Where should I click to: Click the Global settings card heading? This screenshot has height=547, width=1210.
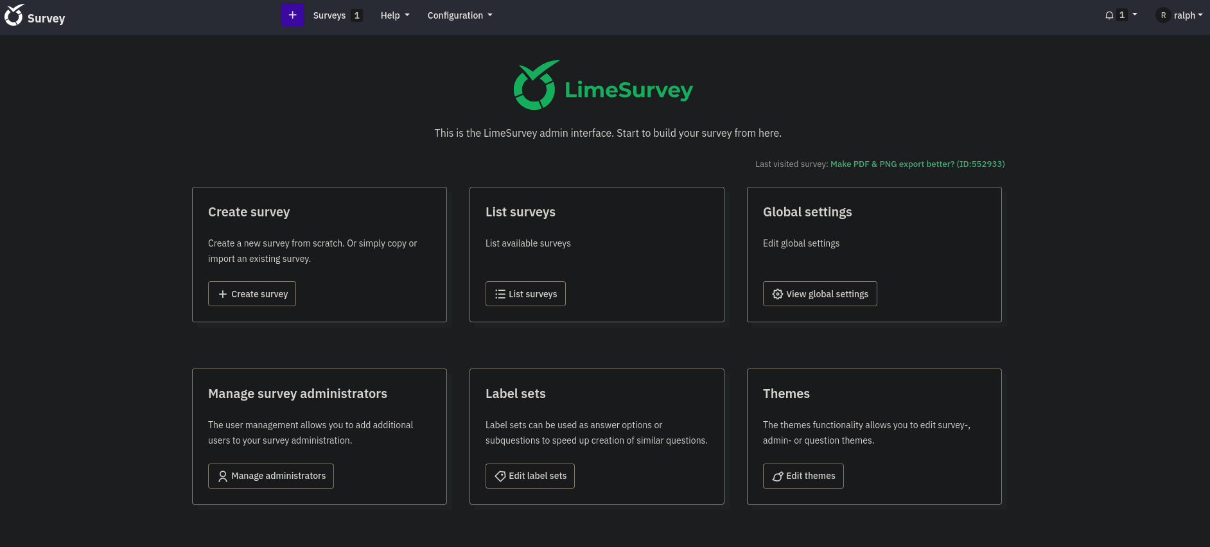pos(807,213)
